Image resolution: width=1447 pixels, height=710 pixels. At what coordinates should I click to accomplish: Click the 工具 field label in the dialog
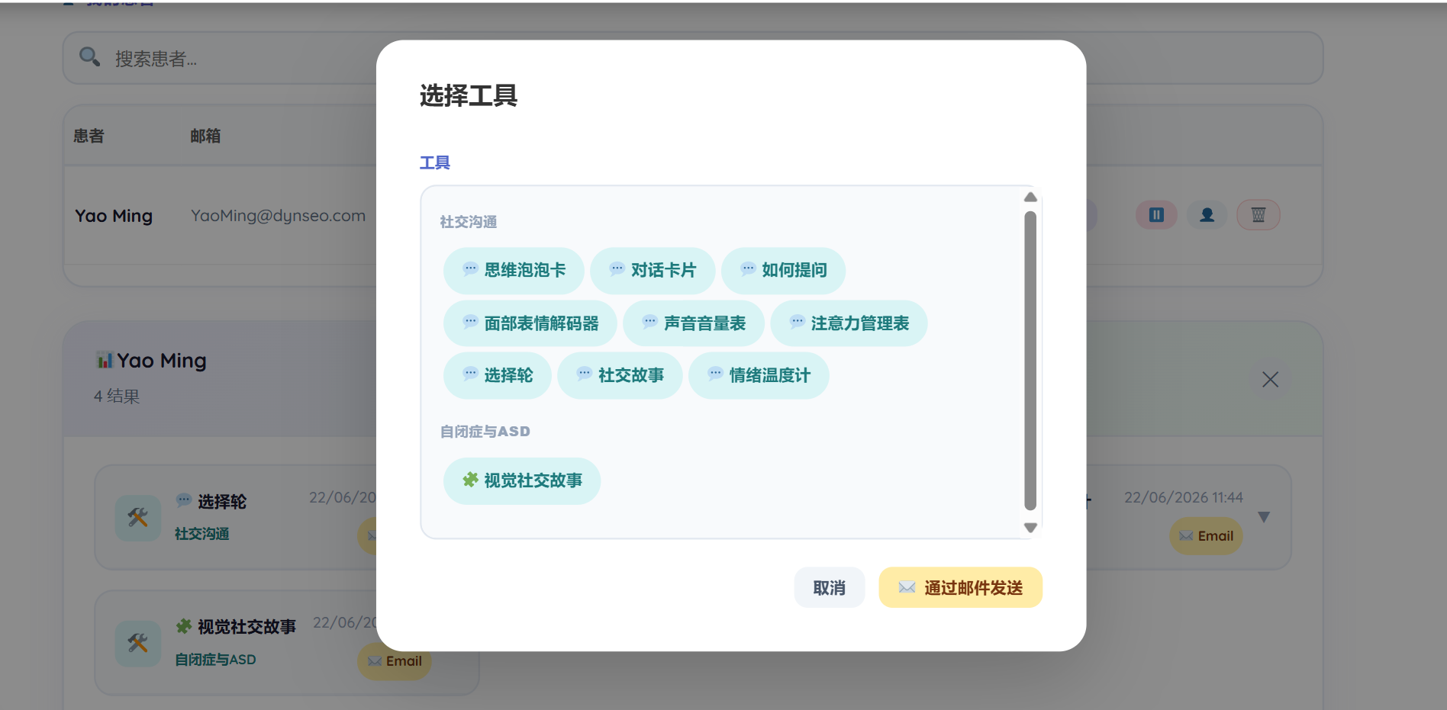pyautogui.click(x=435, y=162)
